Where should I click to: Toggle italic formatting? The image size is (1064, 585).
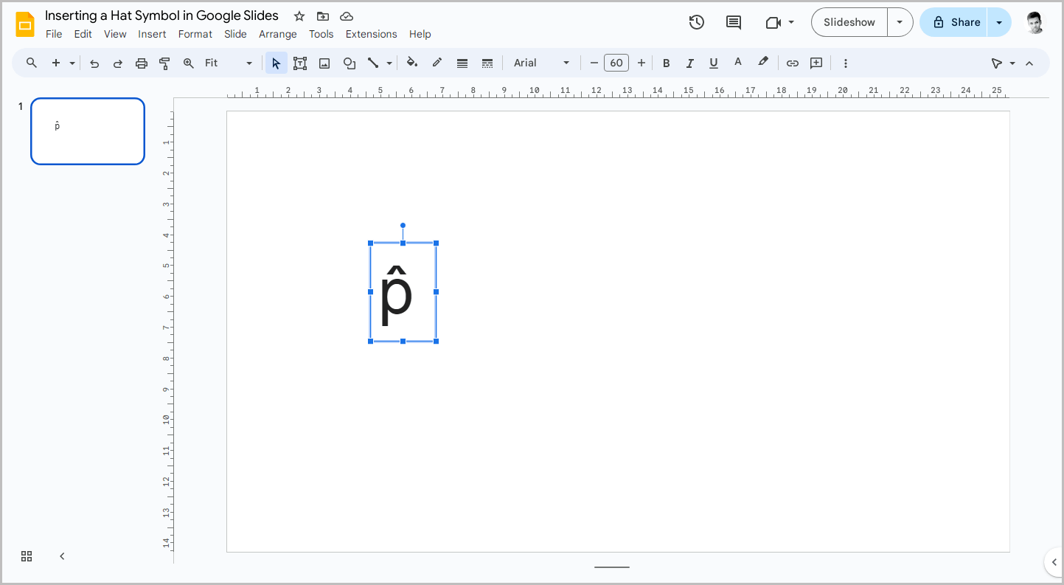[x=689, y=63]
